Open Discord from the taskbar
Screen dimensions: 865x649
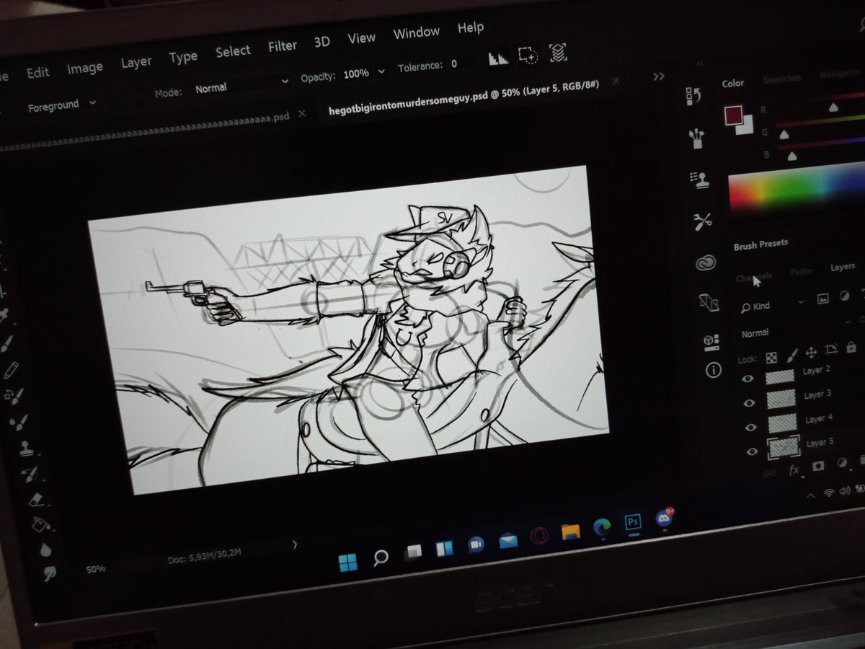click(x=664, y=517)
